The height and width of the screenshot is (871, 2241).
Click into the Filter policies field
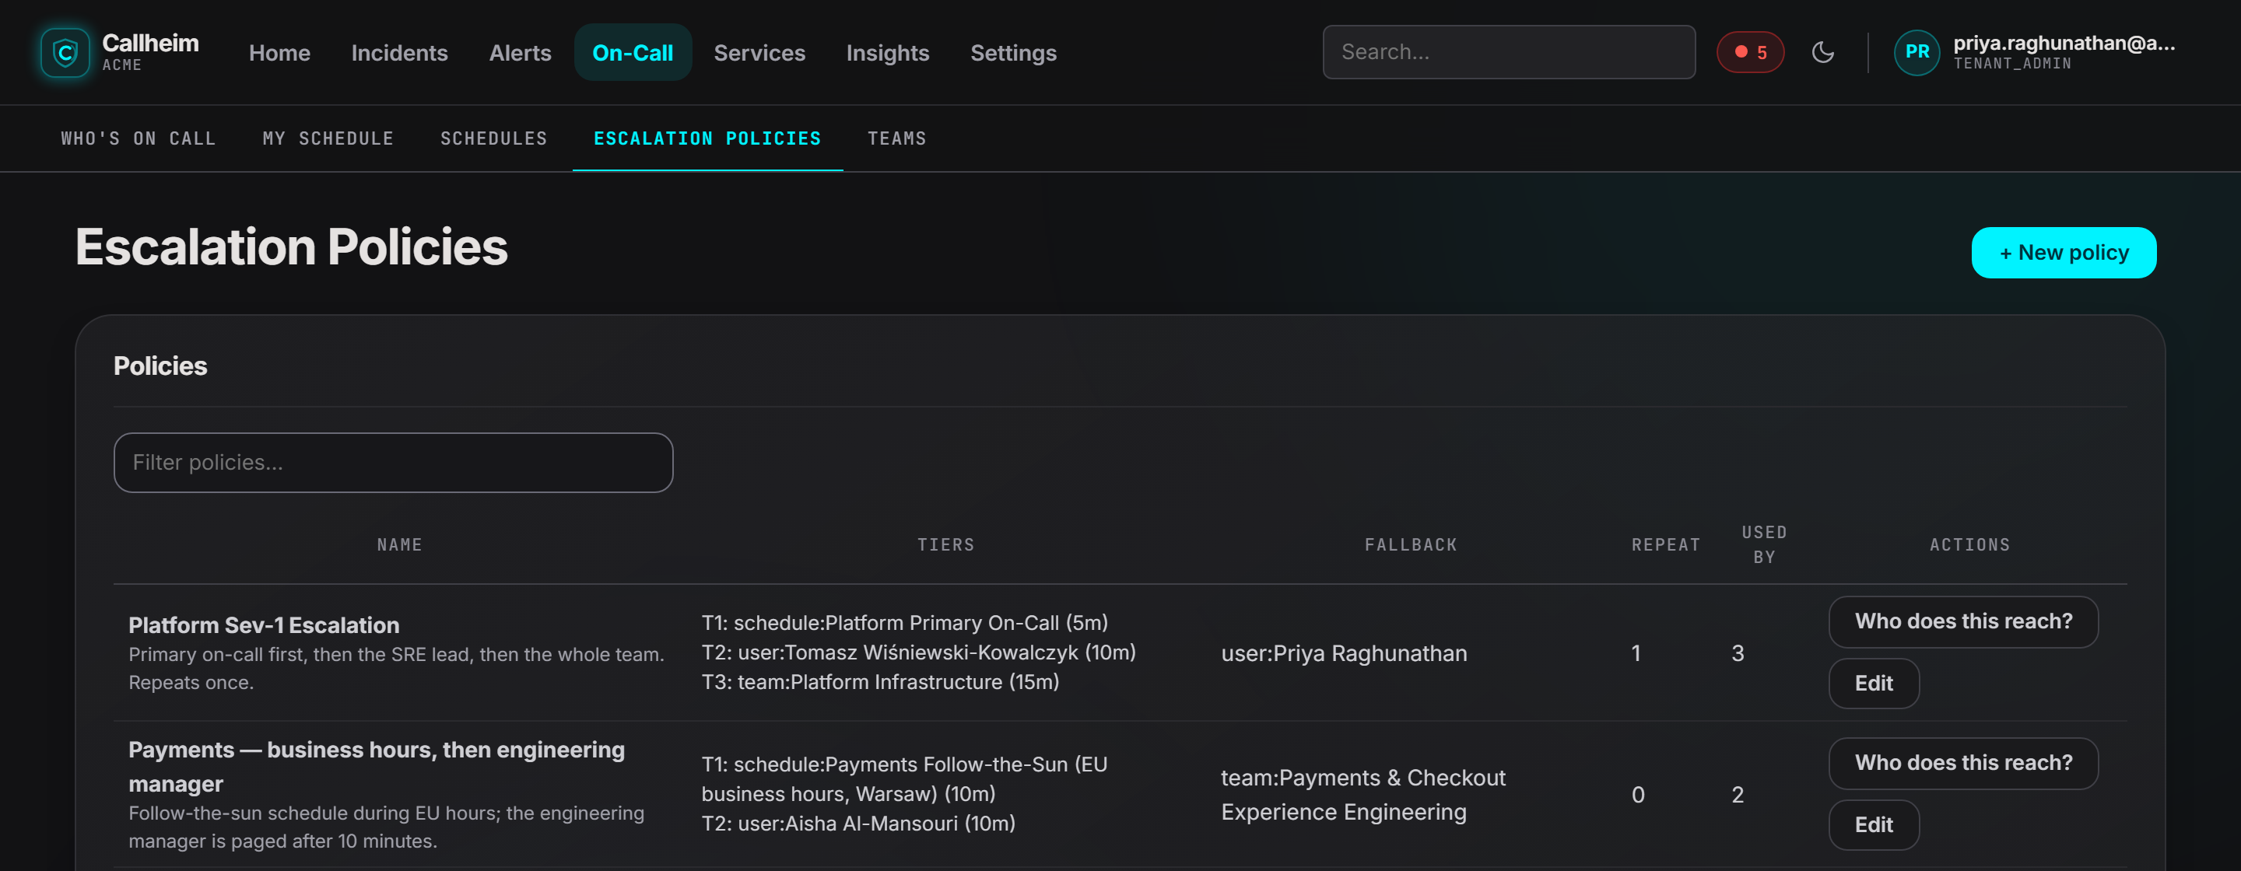point(393,463)
